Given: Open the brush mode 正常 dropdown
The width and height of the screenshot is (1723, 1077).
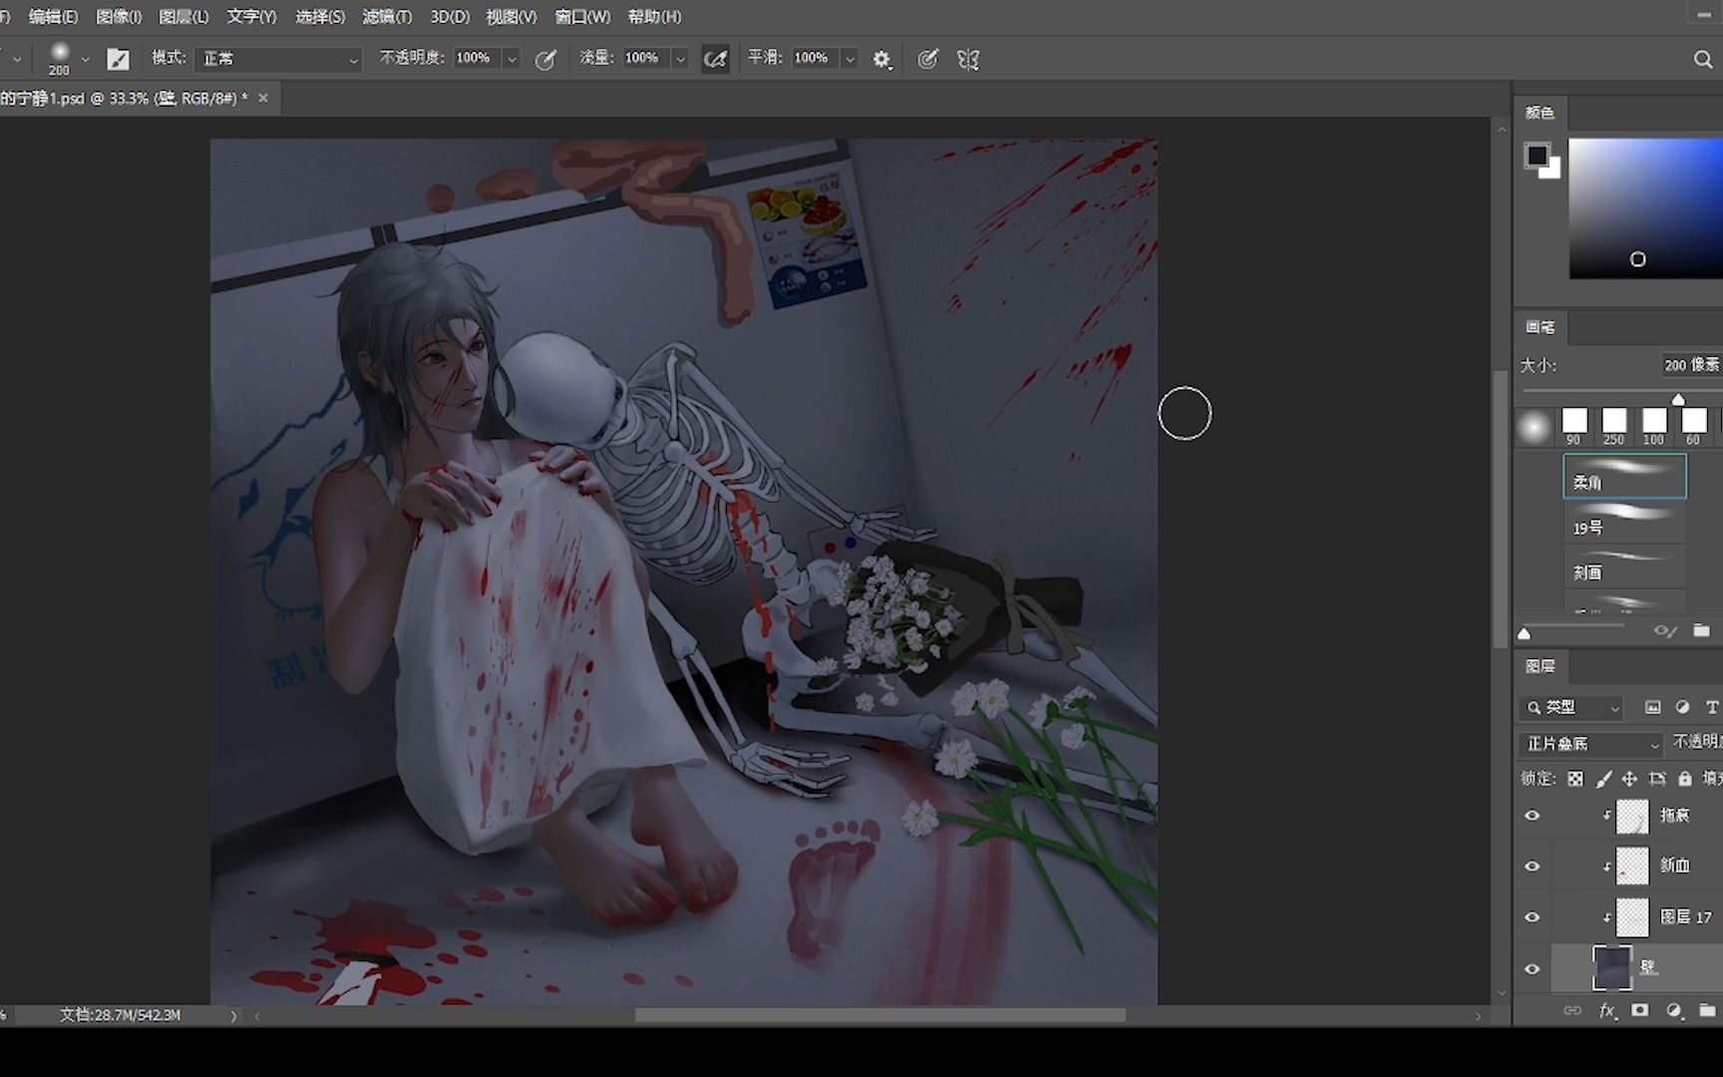Looking at the screenshot, I should (x=278, y=59).
